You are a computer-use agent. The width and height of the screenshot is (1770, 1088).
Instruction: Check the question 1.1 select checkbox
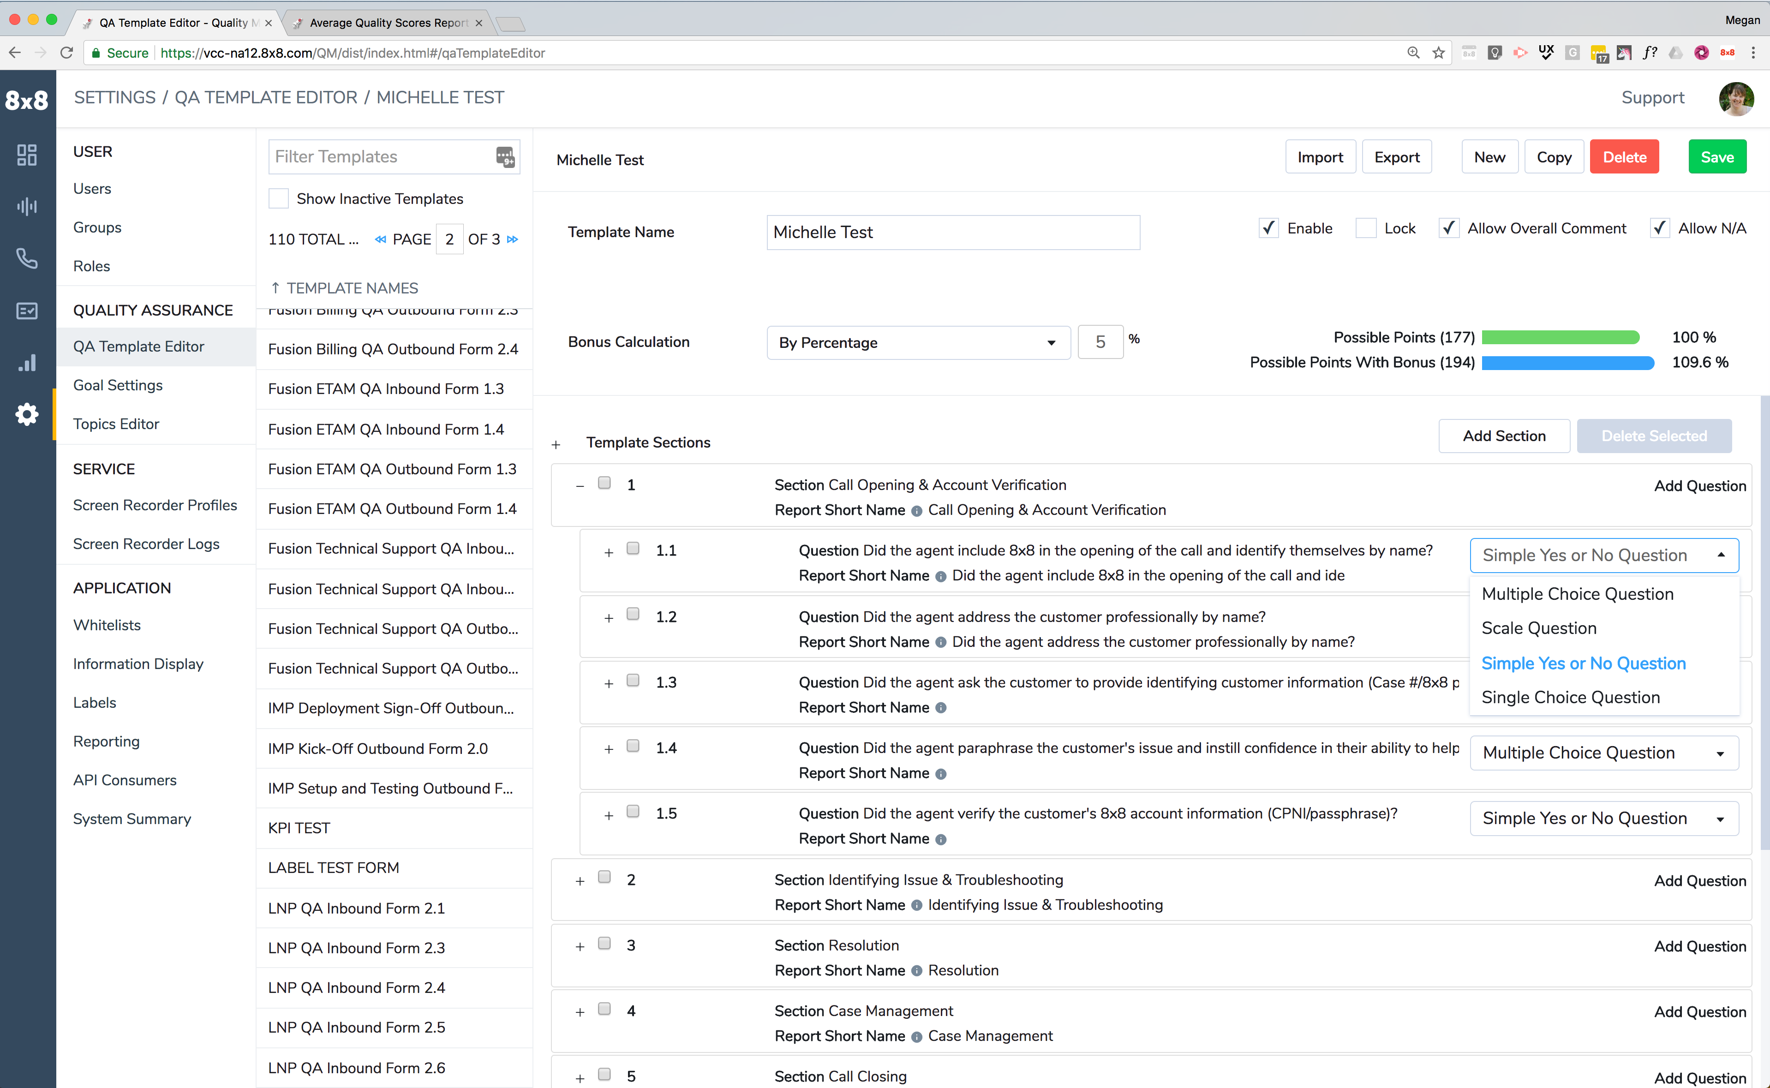click(x=633, y=548)
